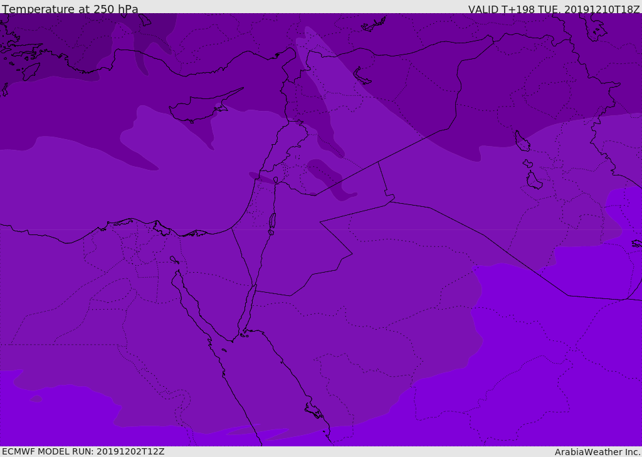Click the 'Temperature at 250 hPa' title
642x457 pixels.
70,9
